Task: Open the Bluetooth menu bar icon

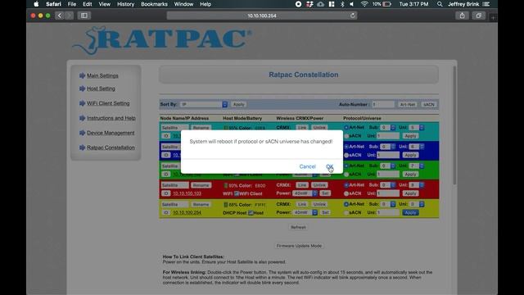Action: point(342,4)
